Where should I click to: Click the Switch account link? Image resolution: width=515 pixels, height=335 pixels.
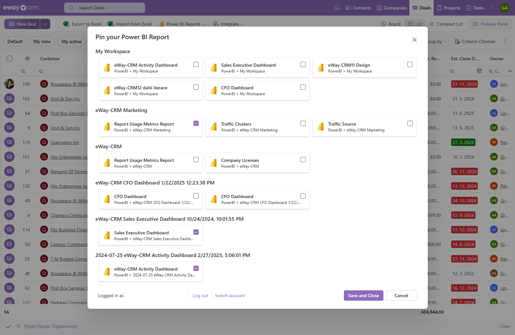pyautogui.click(x=230, y=296)
